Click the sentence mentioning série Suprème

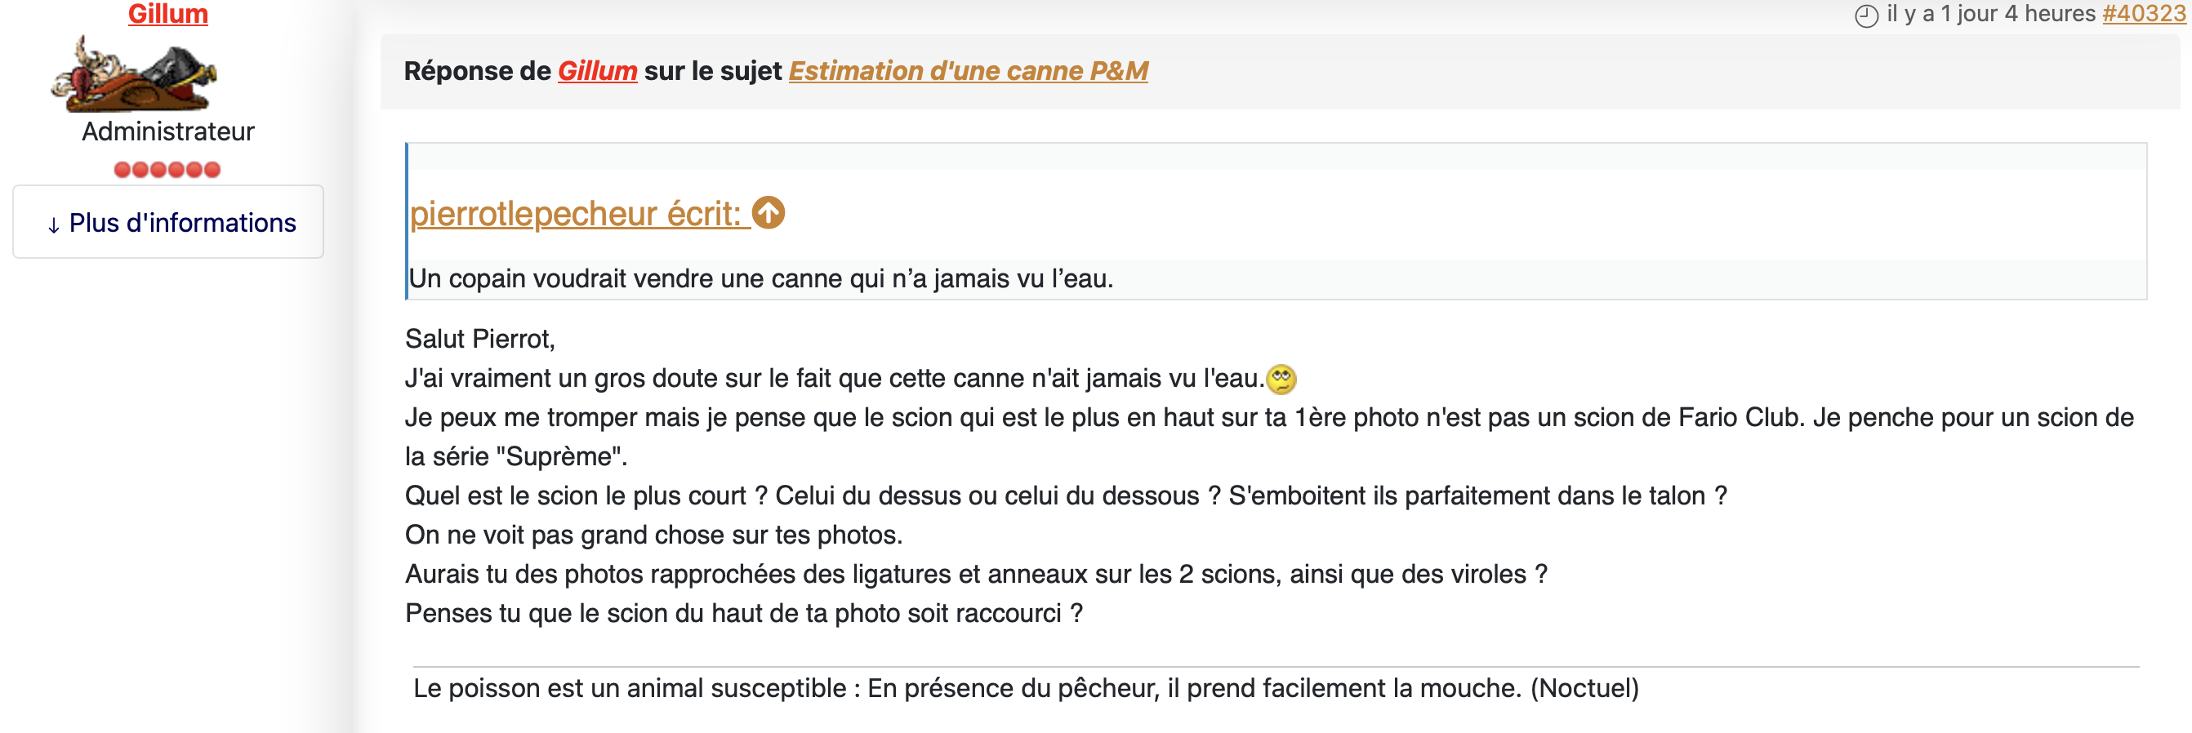click(x=1269, y=437)
